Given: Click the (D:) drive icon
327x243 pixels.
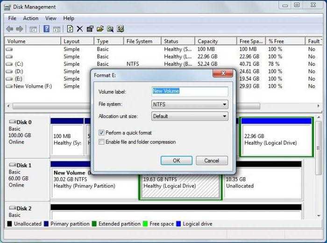Looking at the screenshot, I should pyautogui.click(x=9, y=71).
